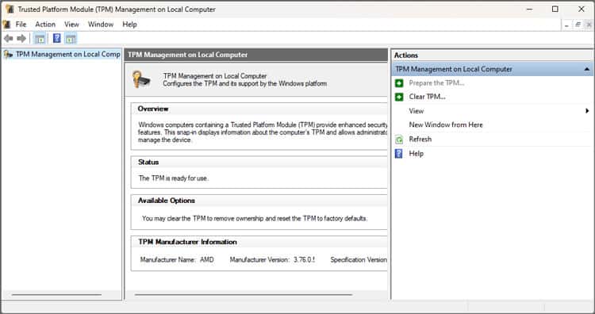Click the TPM key icon in title bar
Viewport: 595px width, 314px height.
[10, 9]
